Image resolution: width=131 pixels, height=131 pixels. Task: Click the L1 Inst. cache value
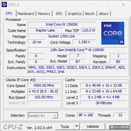pyautogui.click(x=104, y=91)
